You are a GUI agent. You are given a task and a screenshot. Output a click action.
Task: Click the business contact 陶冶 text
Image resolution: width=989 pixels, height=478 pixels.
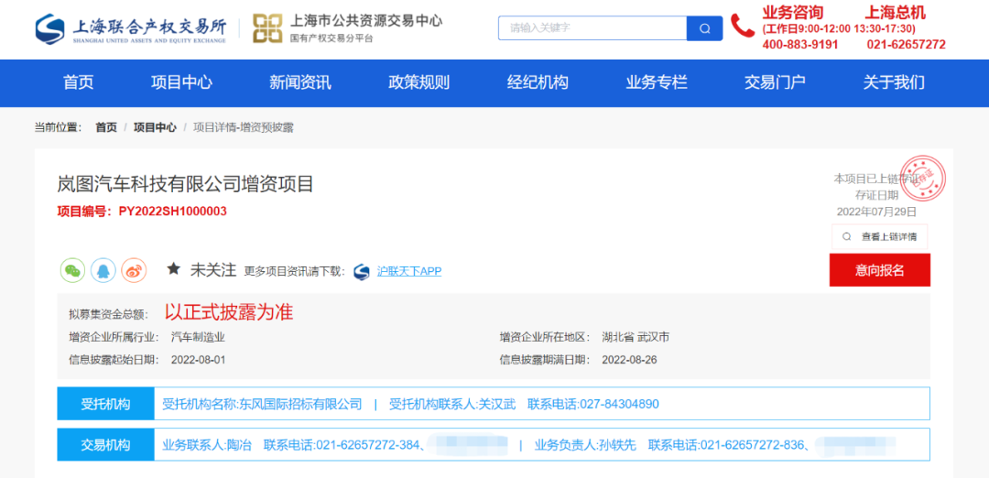click(239, 445)
